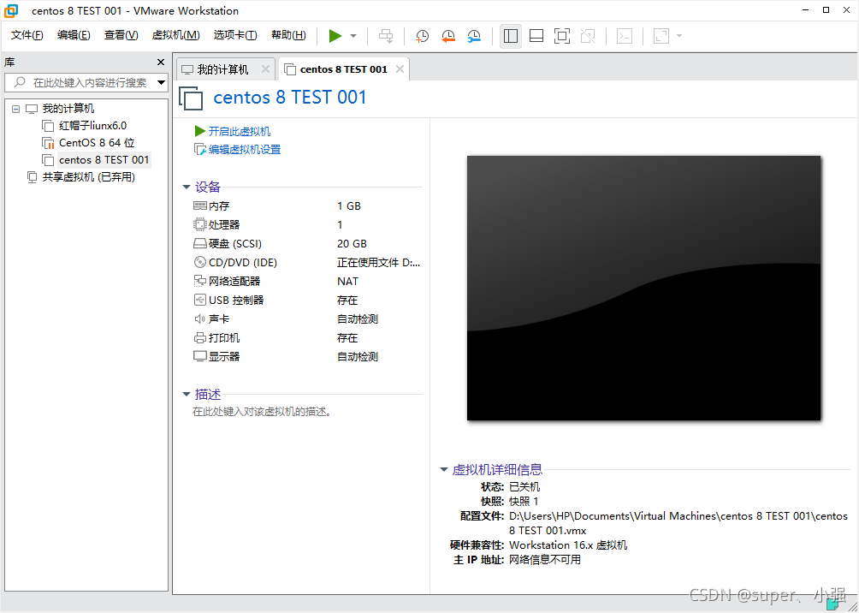Toggle the library sidebar visibility
Image resolution: width=859 pixels, height=613 pixels.
pyautogui.click(x=511, y=36)
